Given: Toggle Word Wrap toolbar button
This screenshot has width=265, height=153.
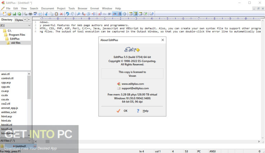Looking at the screenshot, I should pos(109,14).
